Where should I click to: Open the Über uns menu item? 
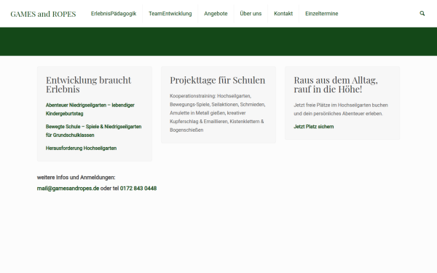(251, 14)
